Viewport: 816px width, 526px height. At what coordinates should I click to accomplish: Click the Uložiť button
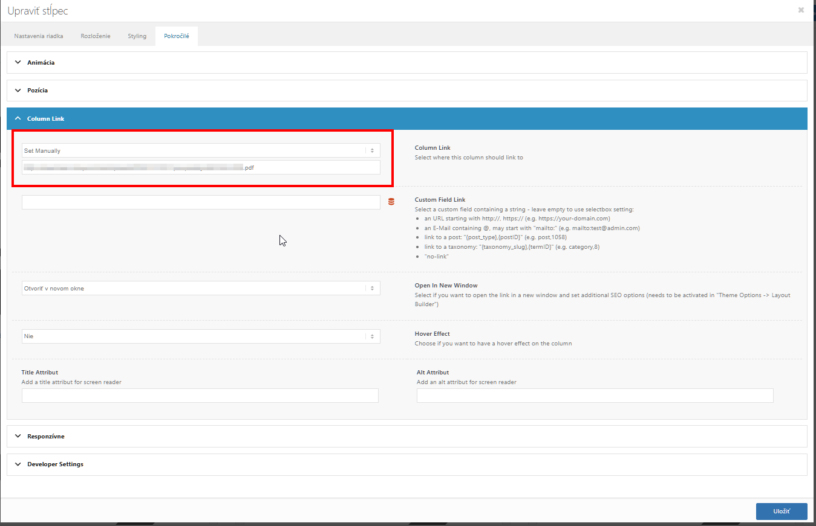point(782,511)
